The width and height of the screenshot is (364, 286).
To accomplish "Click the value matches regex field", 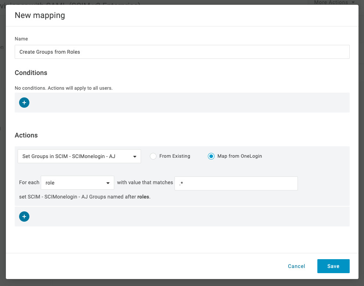I will (x=236, y=183).
